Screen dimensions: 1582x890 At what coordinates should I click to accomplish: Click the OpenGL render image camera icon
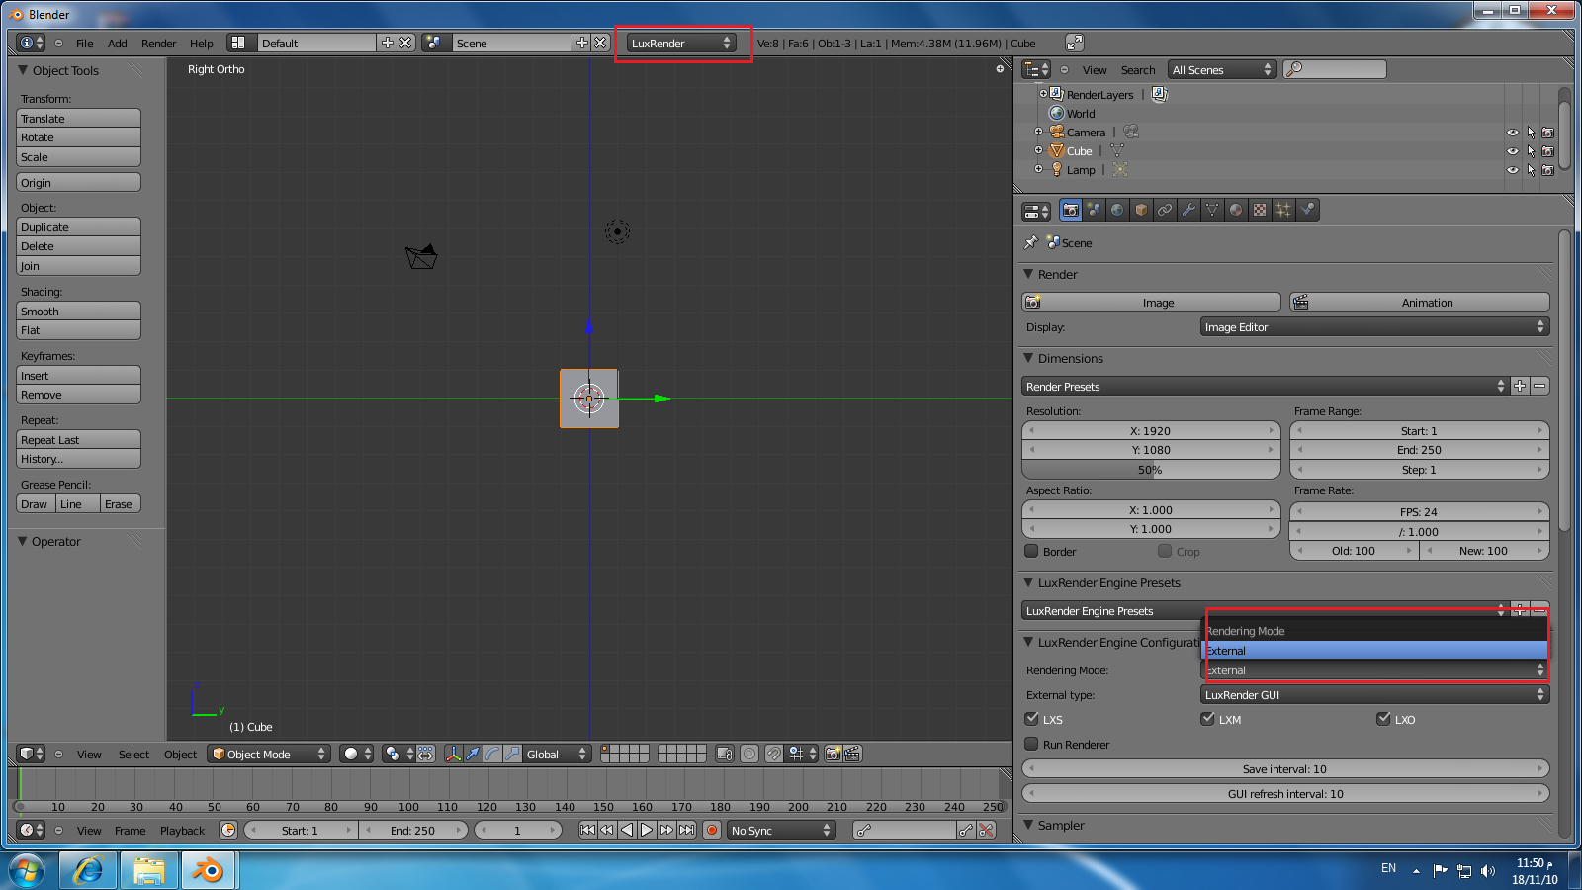pos(833,754)
